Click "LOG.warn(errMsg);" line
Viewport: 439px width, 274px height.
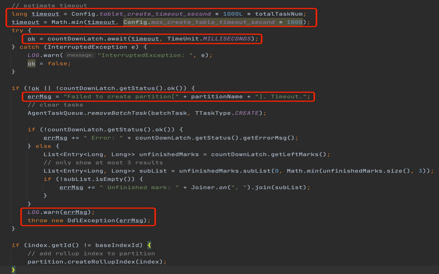61,212
